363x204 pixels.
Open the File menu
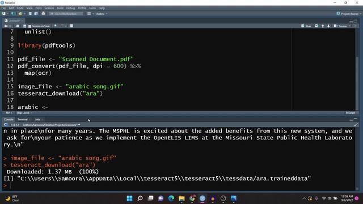pos(4,8)
